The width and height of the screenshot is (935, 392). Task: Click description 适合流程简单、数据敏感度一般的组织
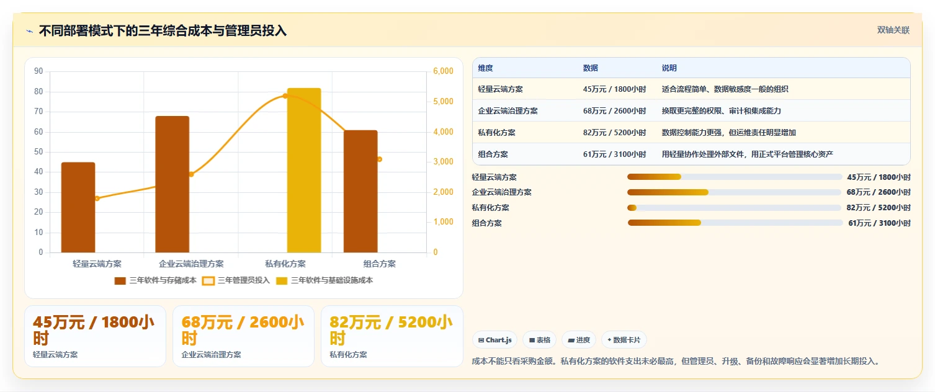[725, 89]
